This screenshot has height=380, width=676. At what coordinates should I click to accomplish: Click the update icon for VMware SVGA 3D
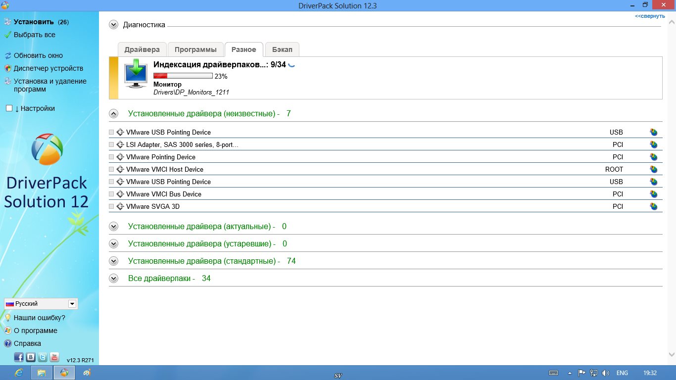point(653,206)
